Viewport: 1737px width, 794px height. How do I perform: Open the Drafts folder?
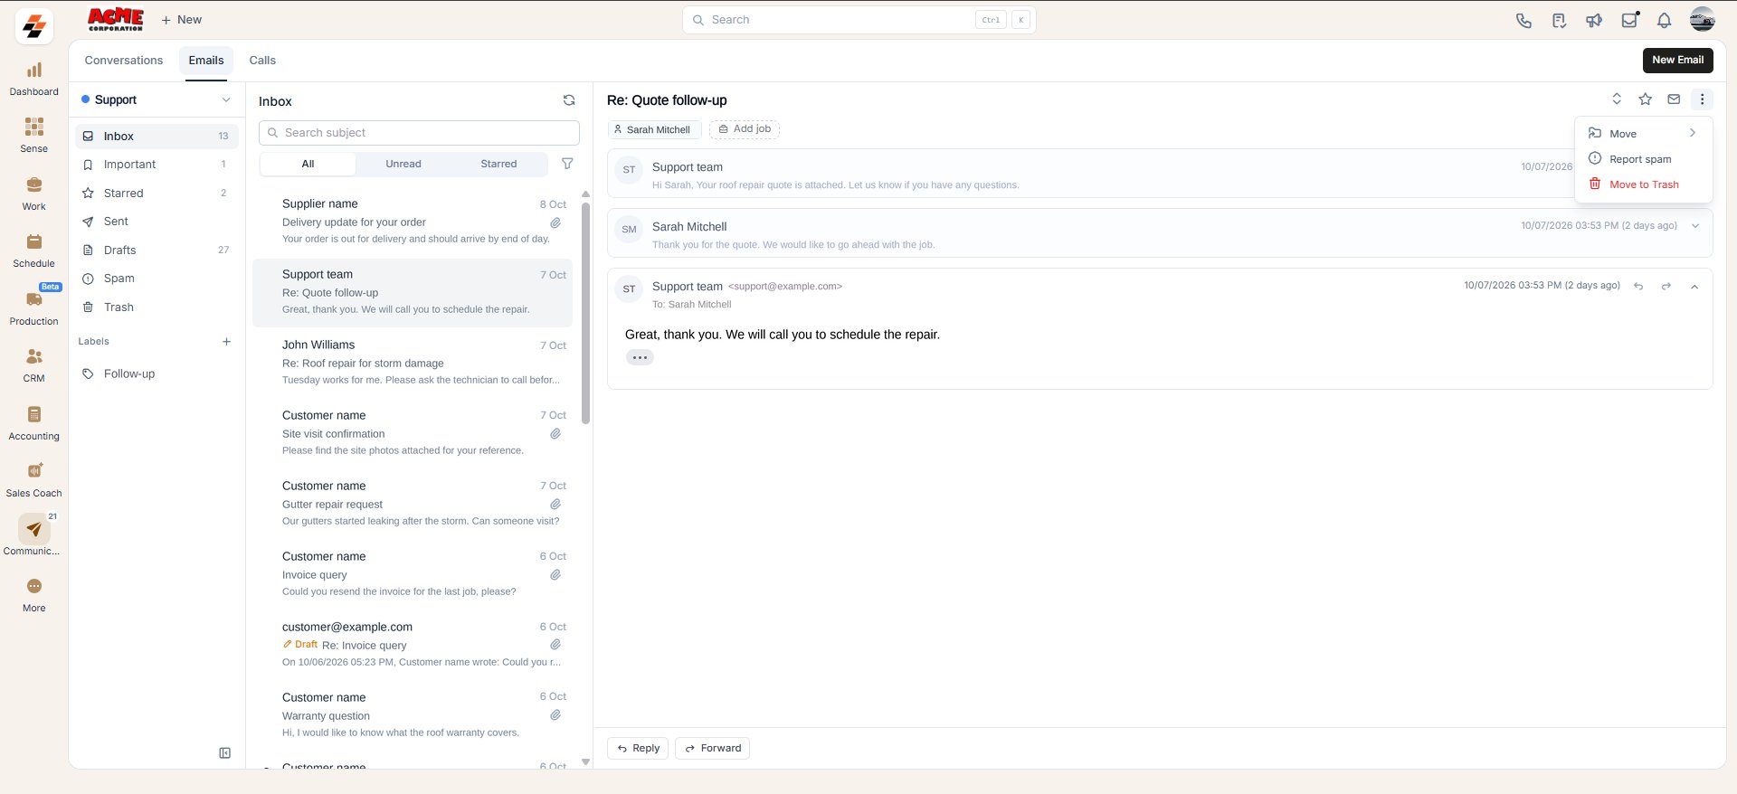(157, 250)
